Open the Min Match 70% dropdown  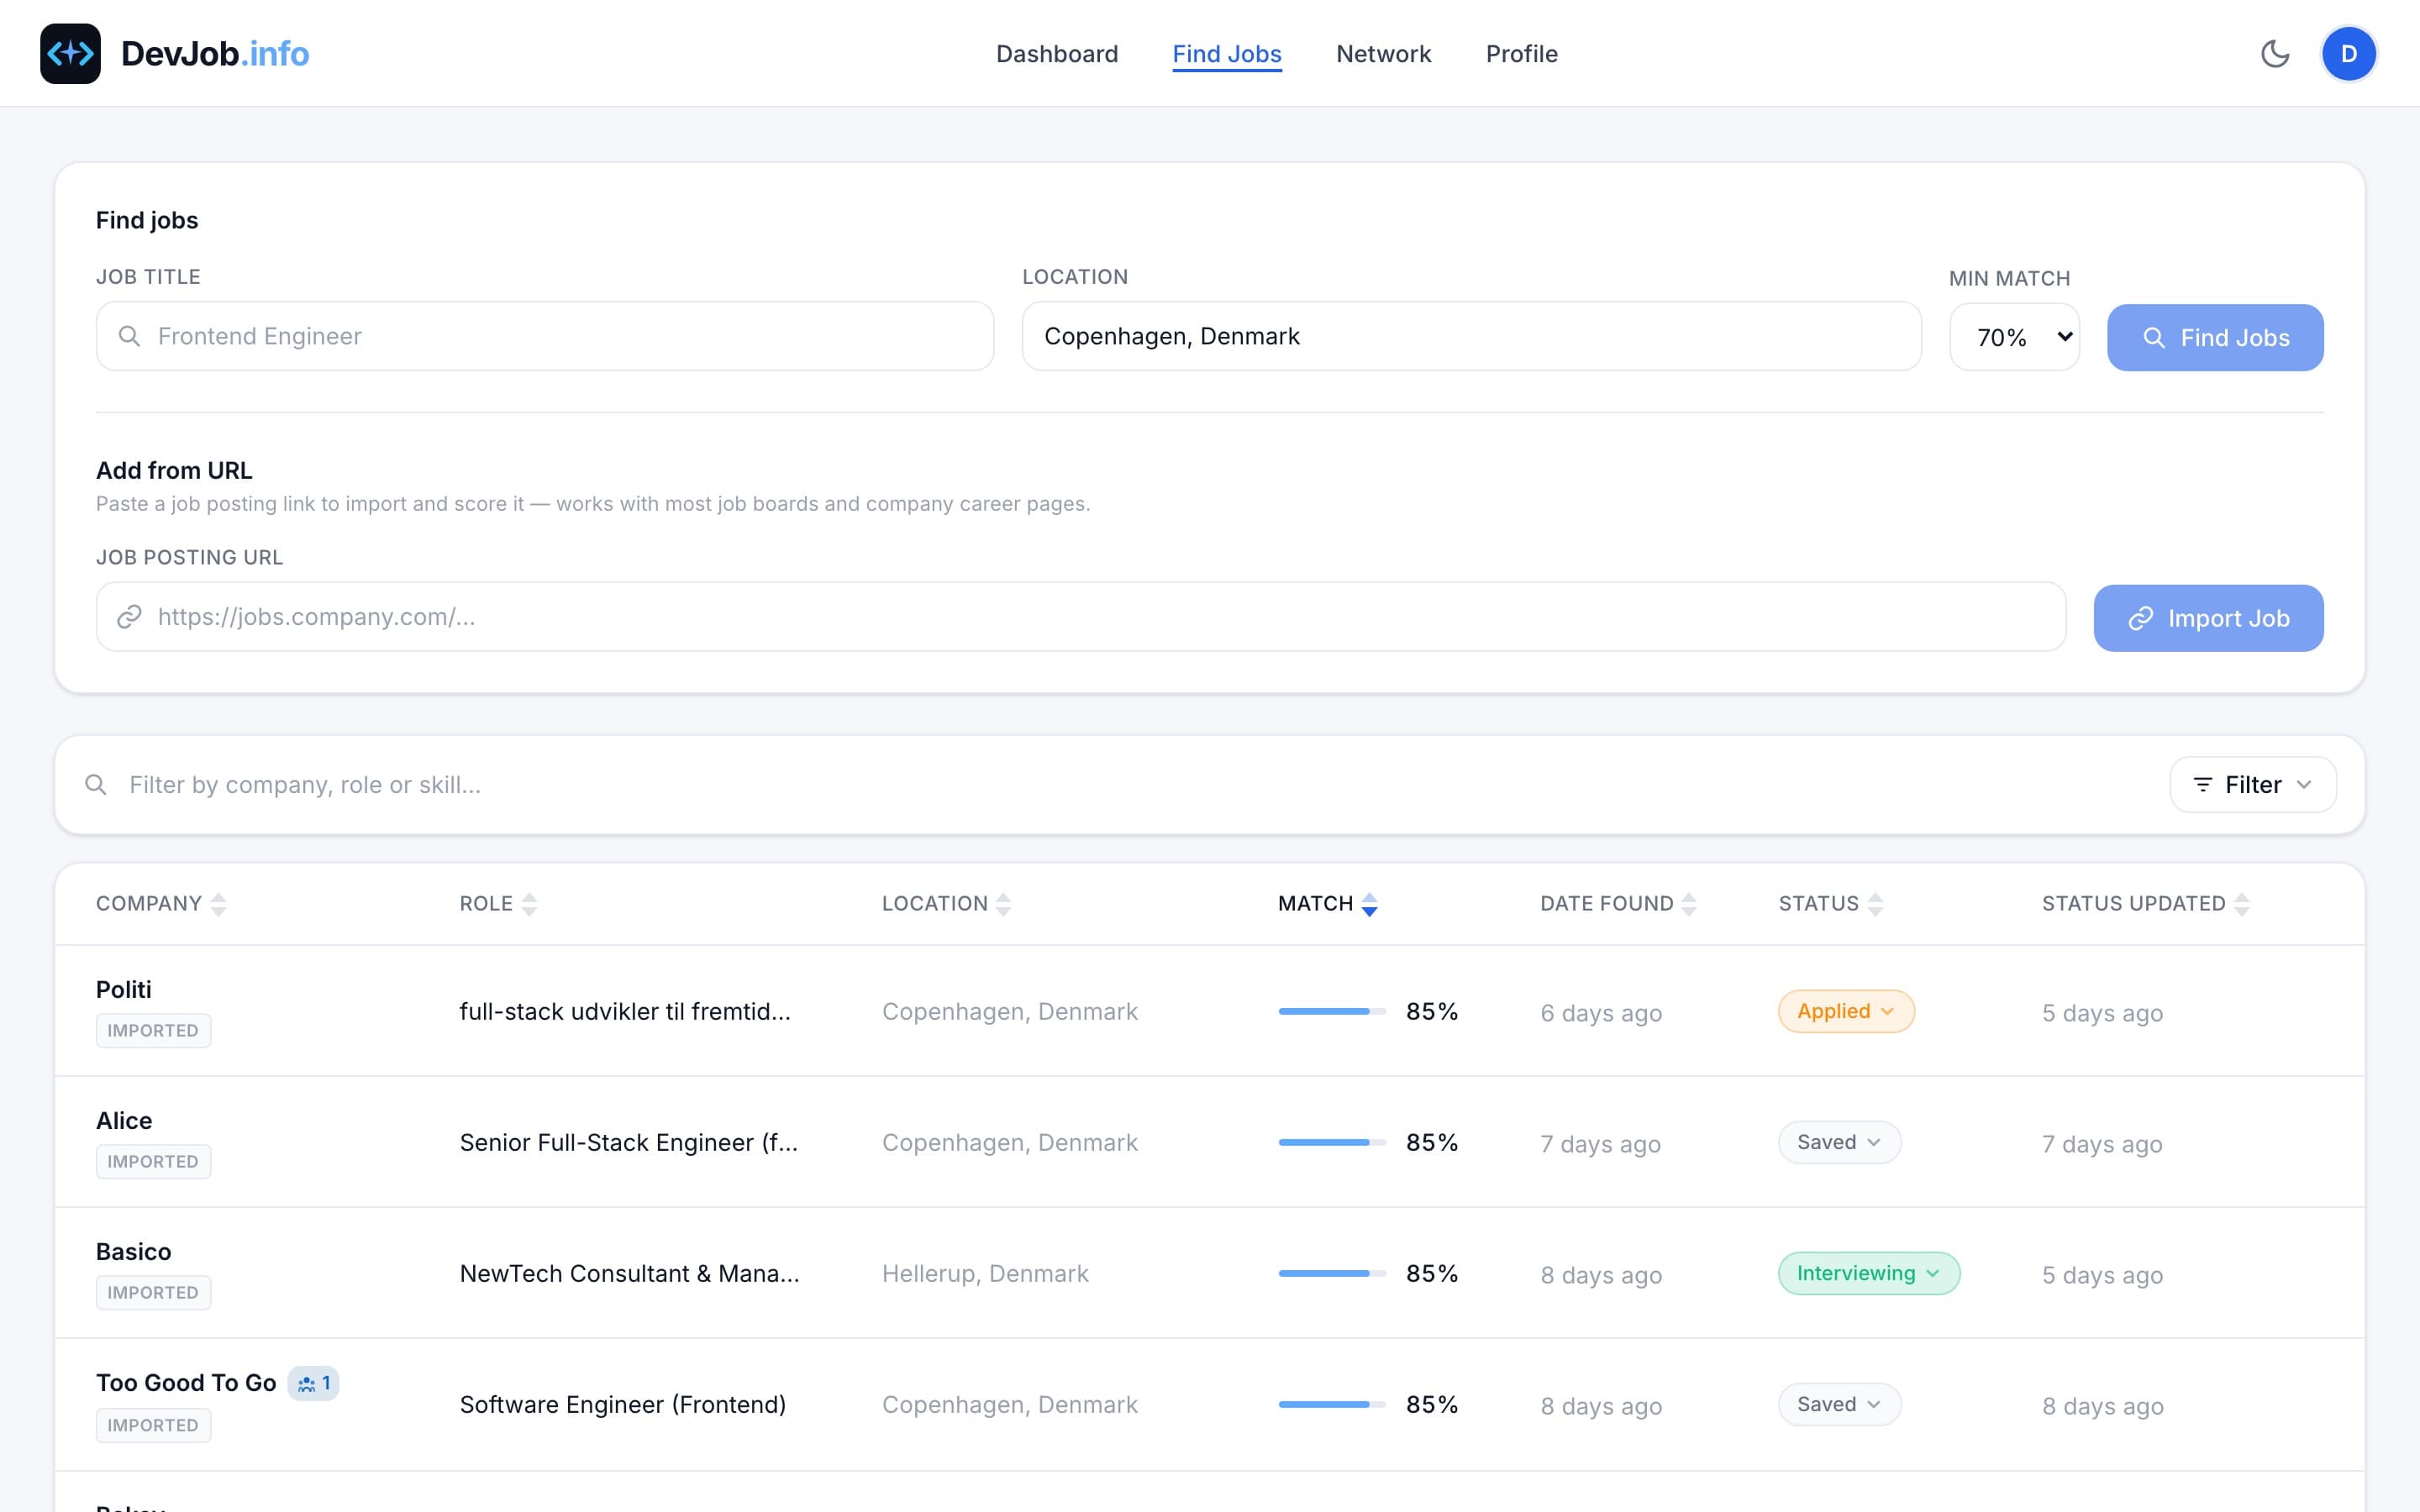tap(2014, 337)
